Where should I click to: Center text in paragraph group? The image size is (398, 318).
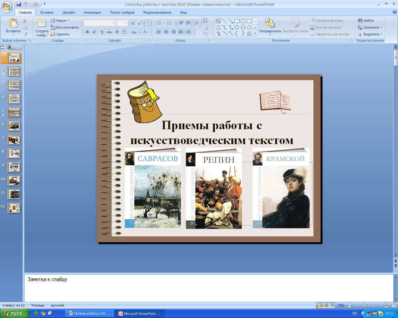(x=166, y=32)
